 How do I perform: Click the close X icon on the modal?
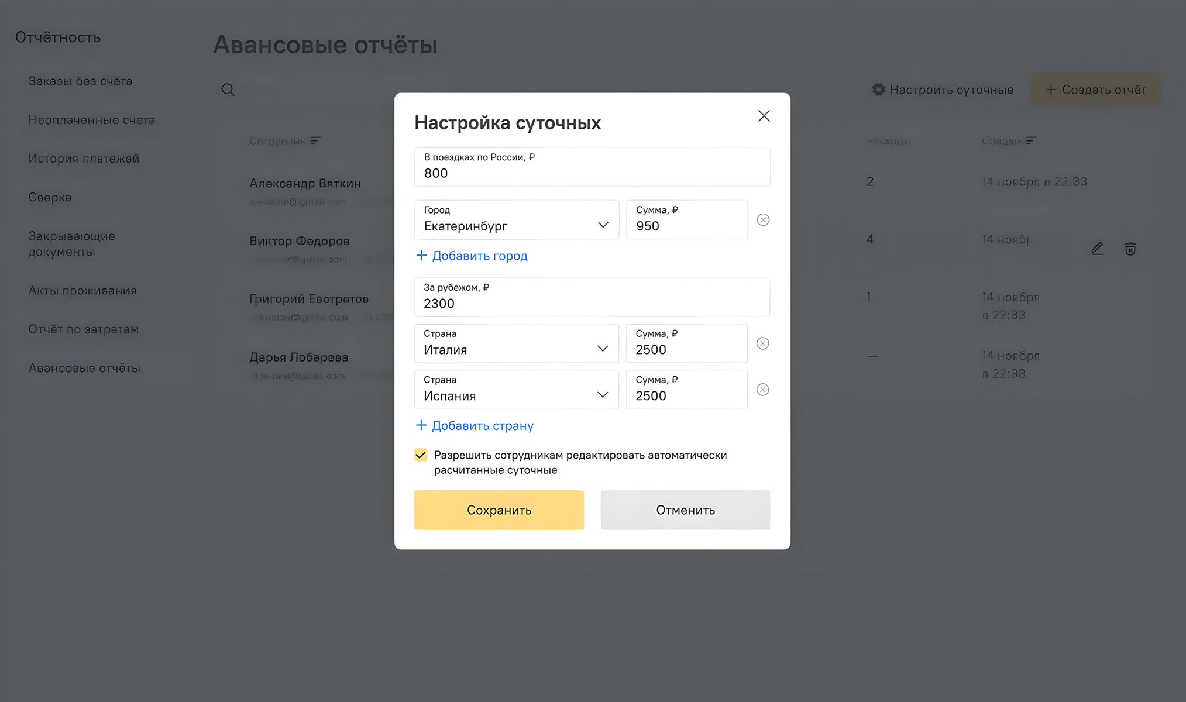click(x=762, y=115)
